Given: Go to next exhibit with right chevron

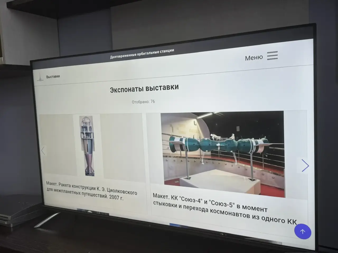Looking at the screenshot, I should (x=305, y=166).
